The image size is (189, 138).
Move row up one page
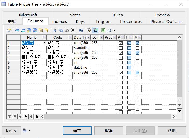(x=15, y=116)
